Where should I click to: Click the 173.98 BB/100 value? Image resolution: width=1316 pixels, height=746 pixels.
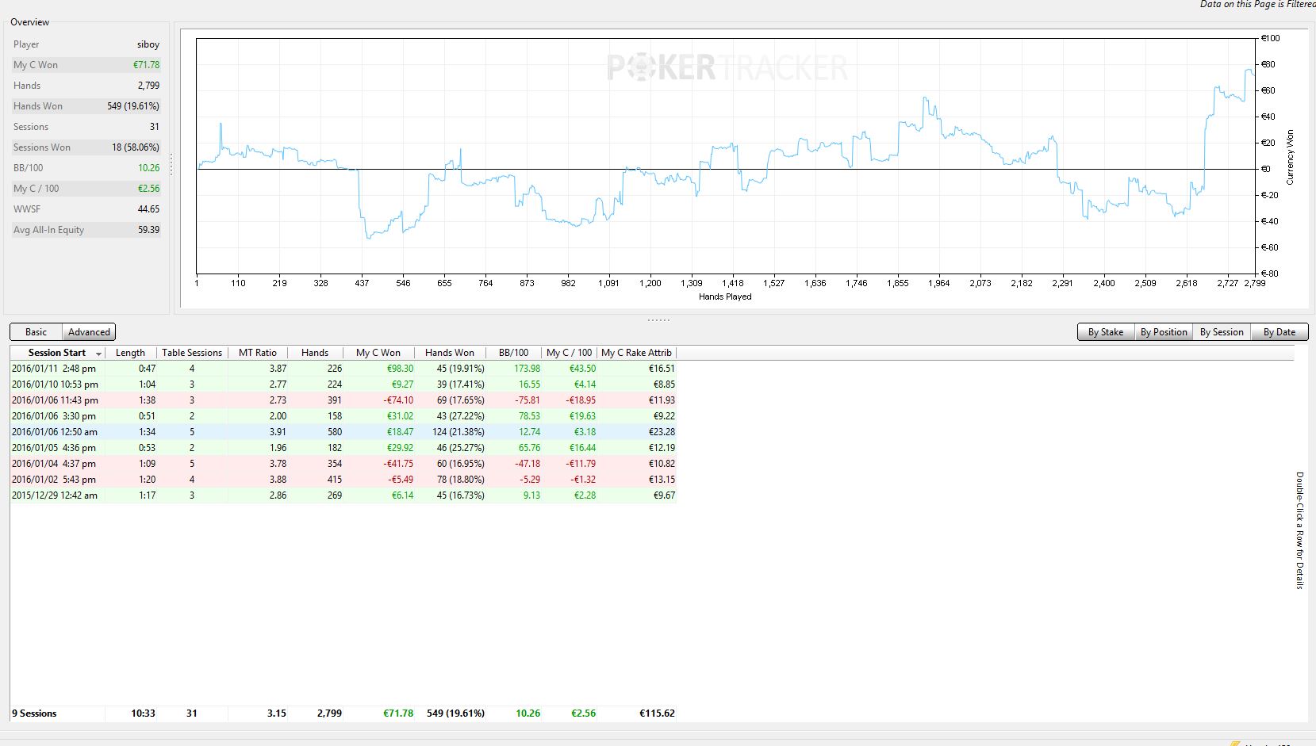pyautogui.click(x=528, y=369)
